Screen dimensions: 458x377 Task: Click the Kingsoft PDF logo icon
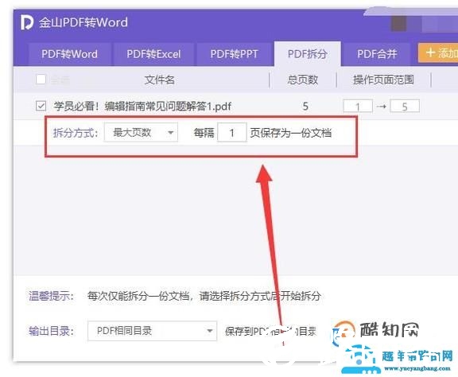tap(26, 22)
